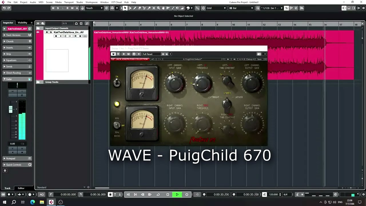The image size is (366, 206).
Task: Bypass PuigChild plugin with power button
Action: tap(113, 54)
